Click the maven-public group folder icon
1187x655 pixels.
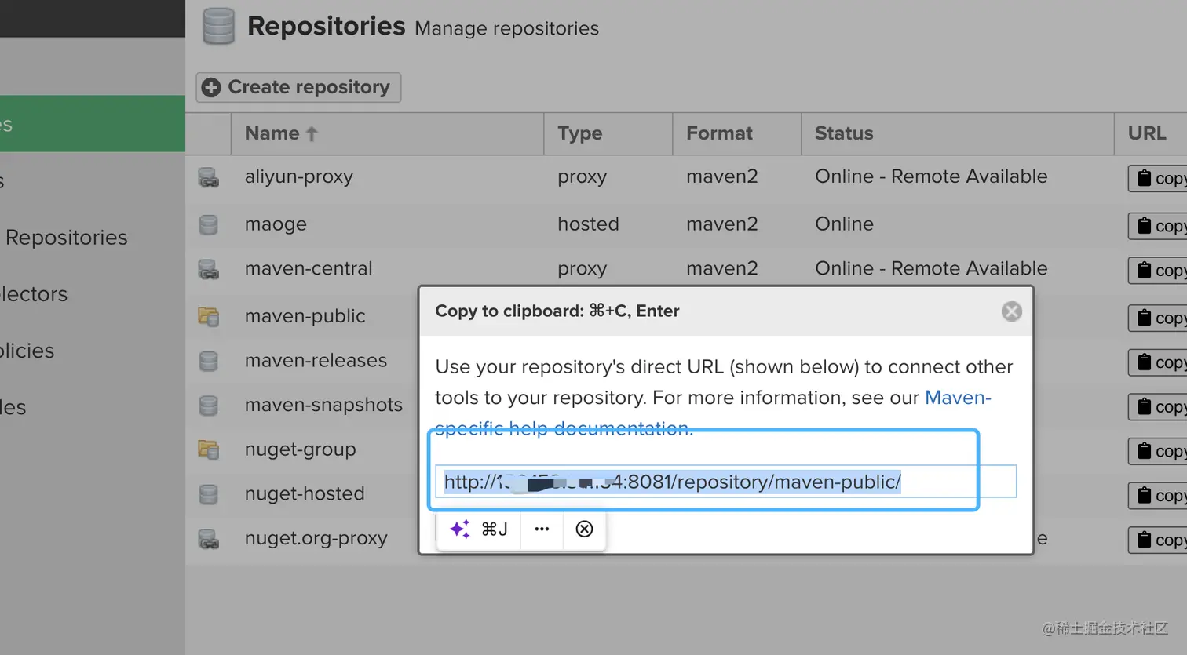[x=209, y=317]
